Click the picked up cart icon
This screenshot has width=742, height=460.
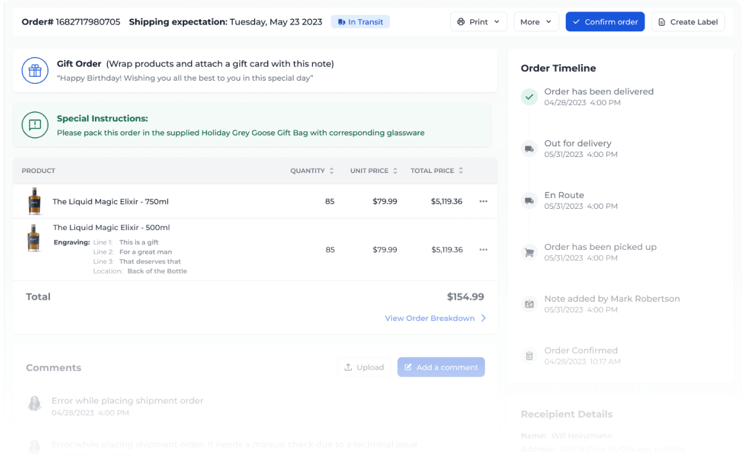click(529, 252)
